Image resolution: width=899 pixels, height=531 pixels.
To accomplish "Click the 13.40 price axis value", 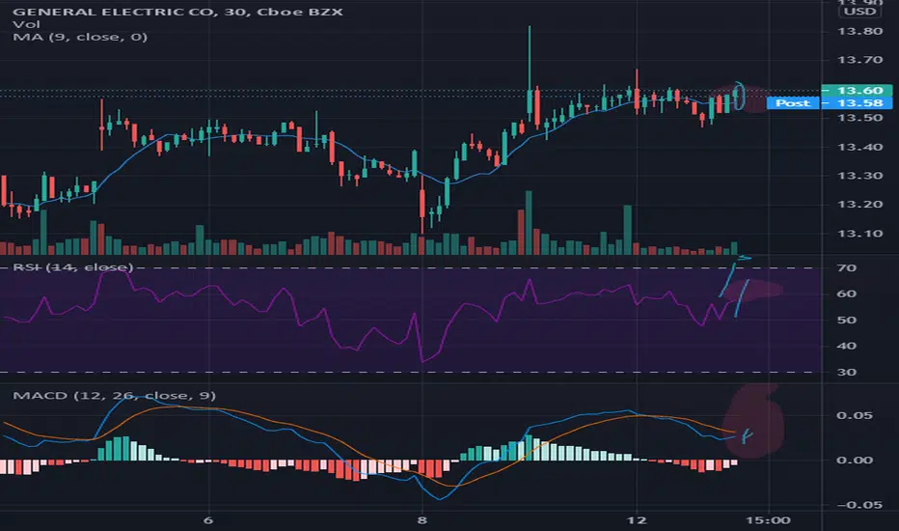I will pyautogui.click(x=859, y=147).
